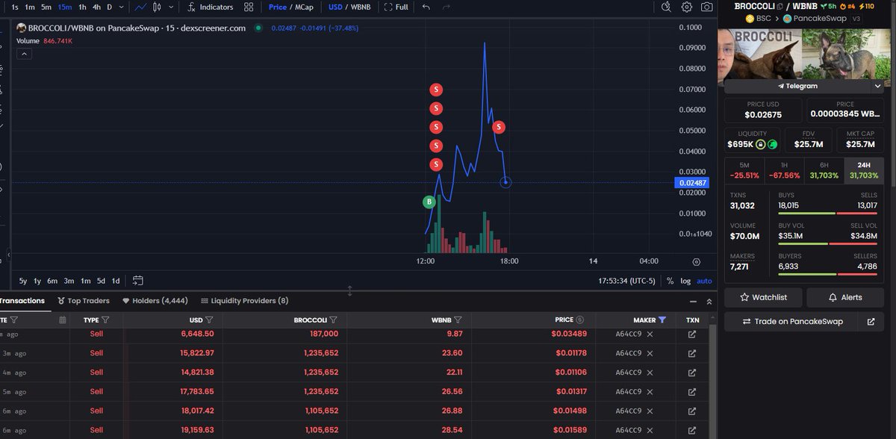Open the Telegram link
The height and width of the screenshot is (439, 896).
pyautogui.click(x=798, y=86)
